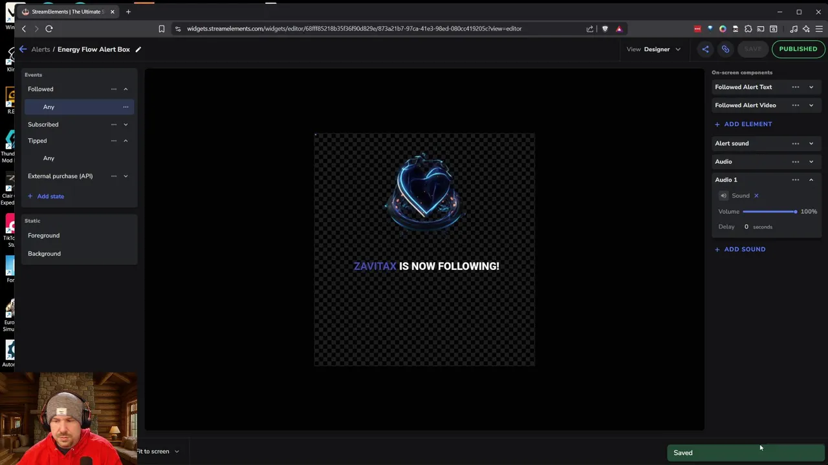The width and height of the screenshot is (828, 465).
Task: Click the Saved notification toast
Action: point(746,453)
